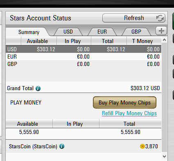Select the EUR balance row
This screenshot has height=161, width=174.
pos(84,57)
